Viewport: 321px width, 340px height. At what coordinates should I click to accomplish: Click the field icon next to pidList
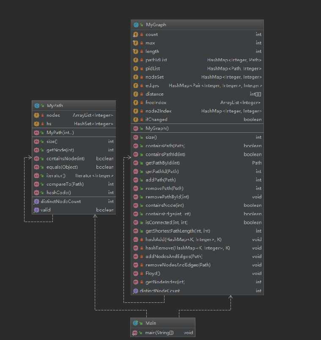tap(136, 69)
